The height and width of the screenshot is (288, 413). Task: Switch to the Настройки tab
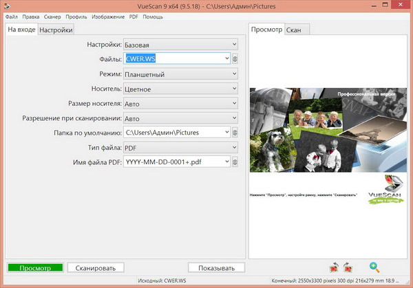click(x=56, y=30)
